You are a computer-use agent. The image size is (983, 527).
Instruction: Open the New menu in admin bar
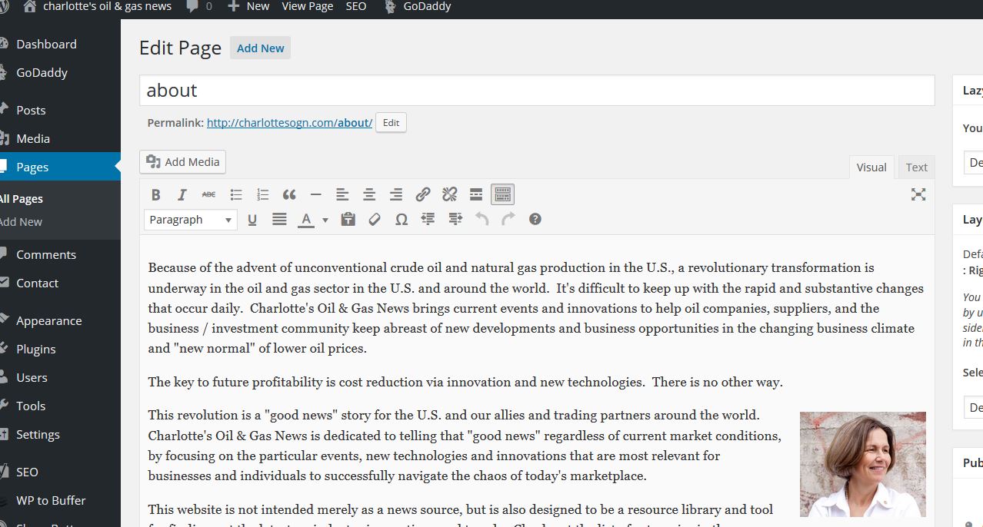click(248, 6)
